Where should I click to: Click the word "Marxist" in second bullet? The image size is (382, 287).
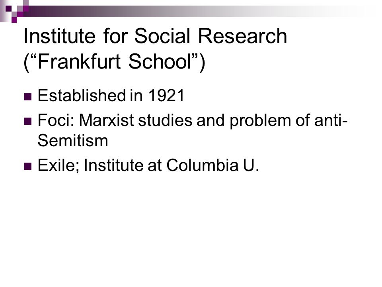[x=107, y=120]
